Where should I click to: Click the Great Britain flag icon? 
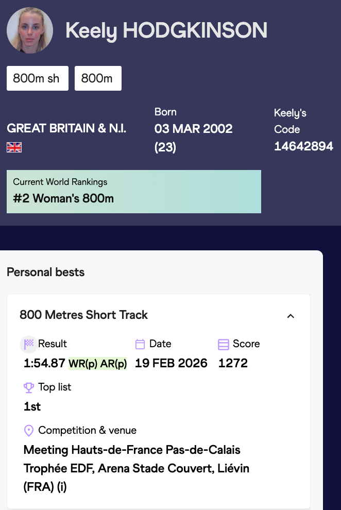coord(14,148)
